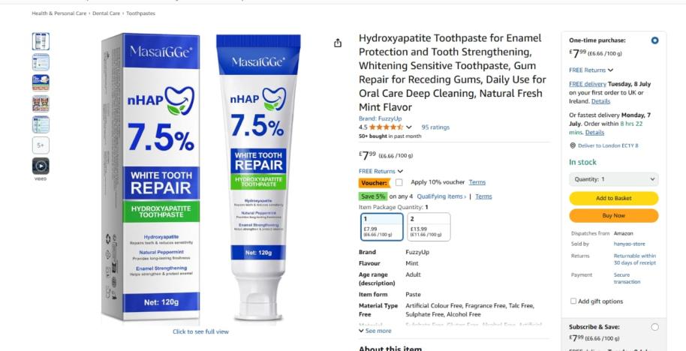Select package quantity 2 option

(429, 226)
